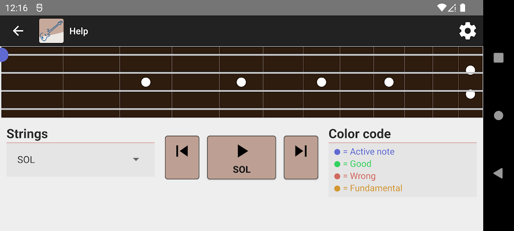This screenshot has width=514, height=231.
Task: Tap the dropdown arrow beside SOL
Action: (x=136, y=160)
